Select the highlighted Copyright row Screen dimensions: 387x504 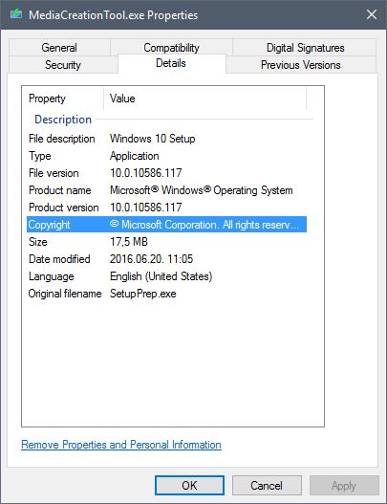(x=166, y=225)
